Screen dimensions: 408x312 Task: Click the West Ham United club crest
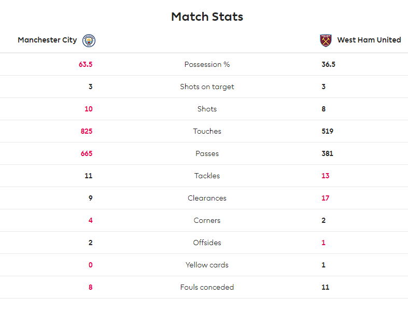coord(326,40)
